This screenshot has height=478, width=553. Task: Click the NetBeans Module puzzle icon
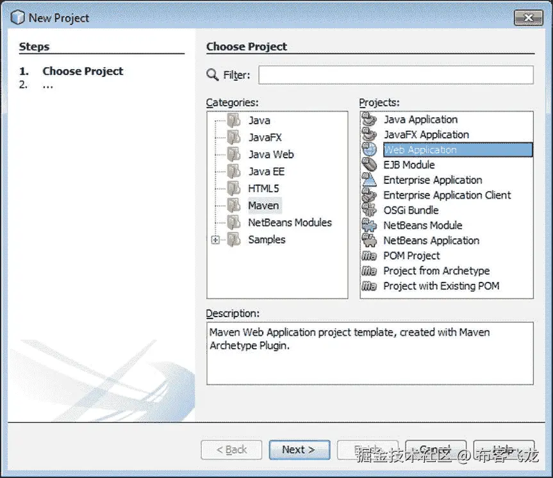click(x=369, y=226)
